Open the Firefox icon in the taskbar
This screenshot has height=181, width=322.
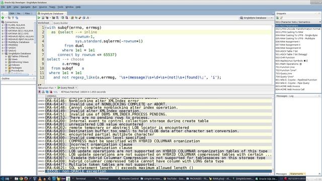[26, 179]
